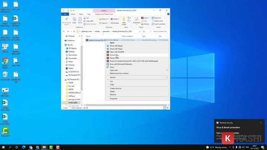
Task: Switch to the View ribbon tab
Action: pyautogui.click(x=89, y=14)
